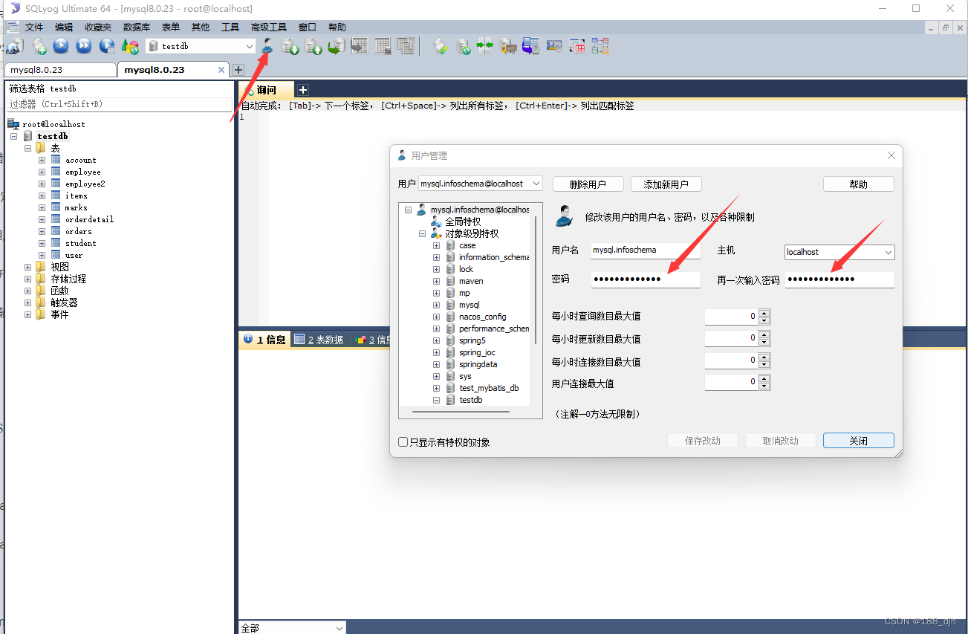
Task: Open the 数据库 menu
Action: point(137,27)
